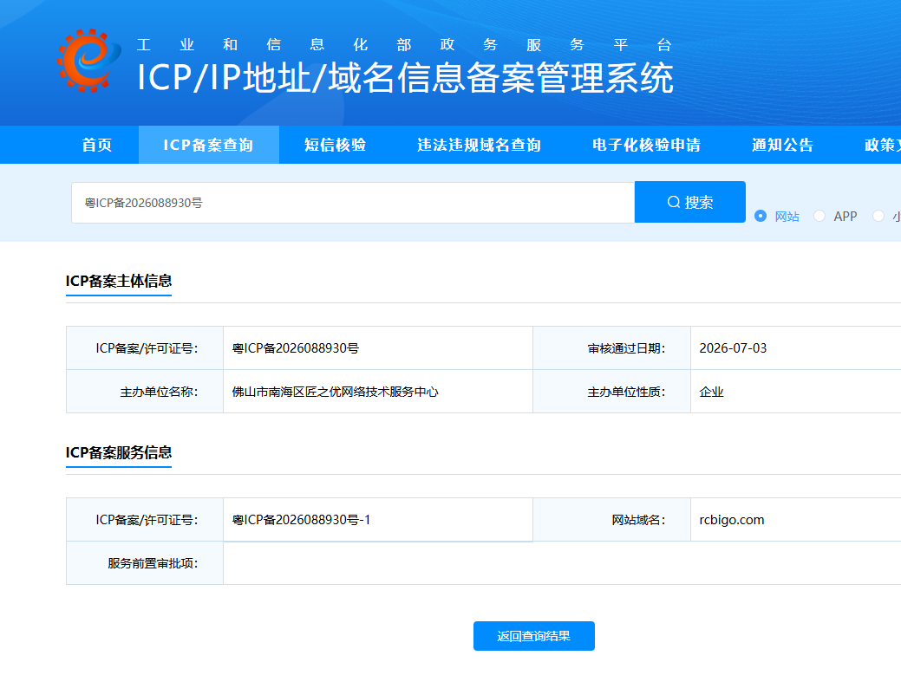The height and width of the screenshot is (675, 901).
Task: Click the ICP/IP地址/域名信息备案管理系统 title
Action: coord(405,77)
